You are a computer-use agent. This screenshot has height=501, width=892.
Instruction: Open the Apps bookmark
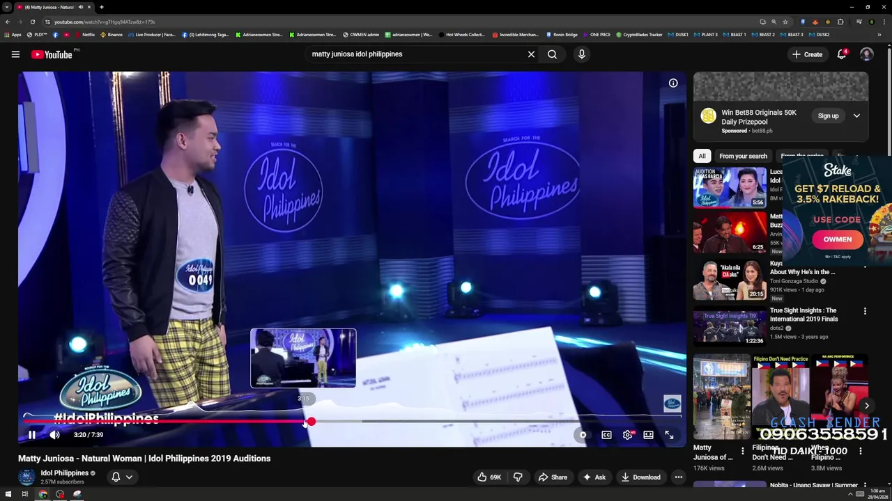[13, 35]
